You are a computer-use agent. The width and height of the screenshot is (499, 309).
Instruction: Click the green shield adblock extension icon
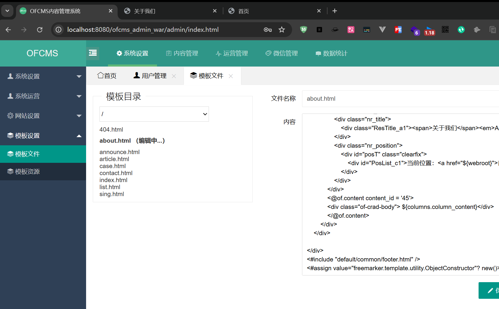click(303, 30)
